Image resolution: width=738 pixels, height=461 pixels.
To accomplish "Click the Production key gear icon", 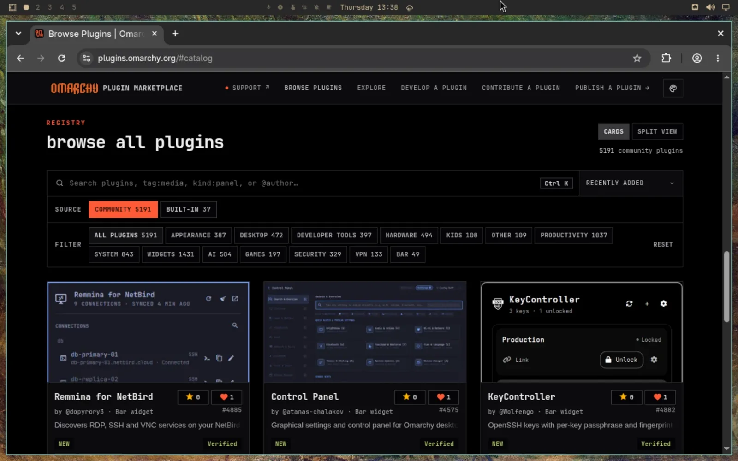I will (654, 360).
